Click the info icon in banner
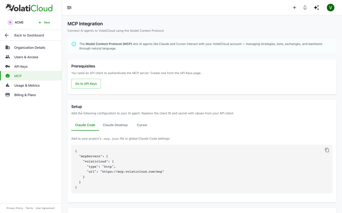 74,44
